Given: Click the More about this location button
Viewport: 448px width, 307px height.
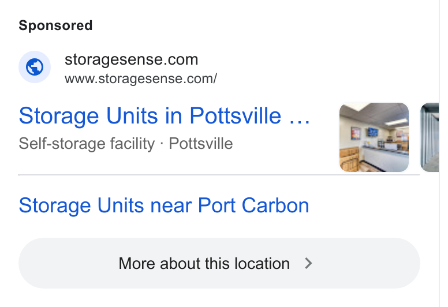Looking at the screenshot, I should (219, 263).
